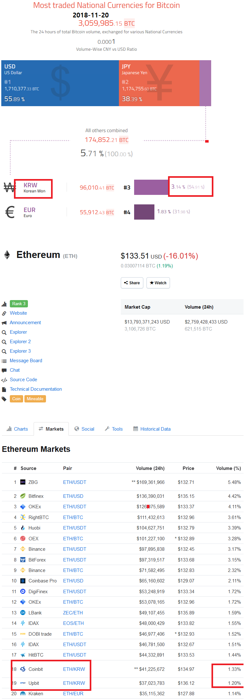Open the Kraken ETH/EUR pair link
This screenshot has width=247, height=700.
pos(73,693)
